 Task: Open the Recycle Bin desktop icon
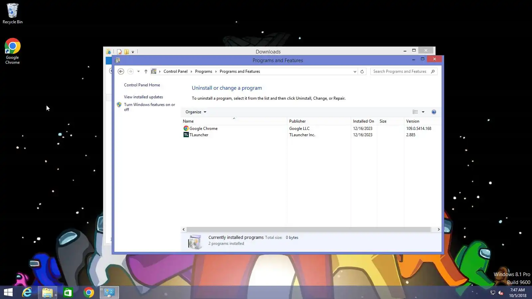point(13,13)
